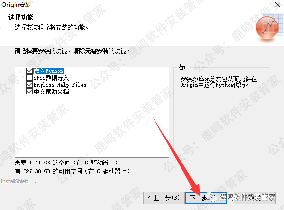Image resolution: width=284 pixels, height=210 pixels.
Task: Close the Origin installer window
Action: [x=278, y=5]
